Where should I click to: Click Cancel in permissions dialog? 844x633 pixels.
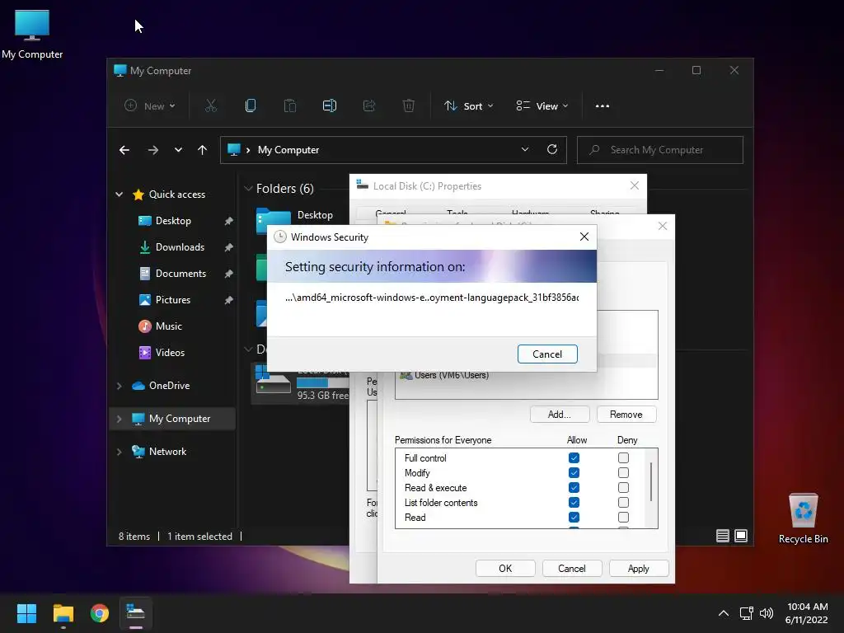tap(572, 569)
